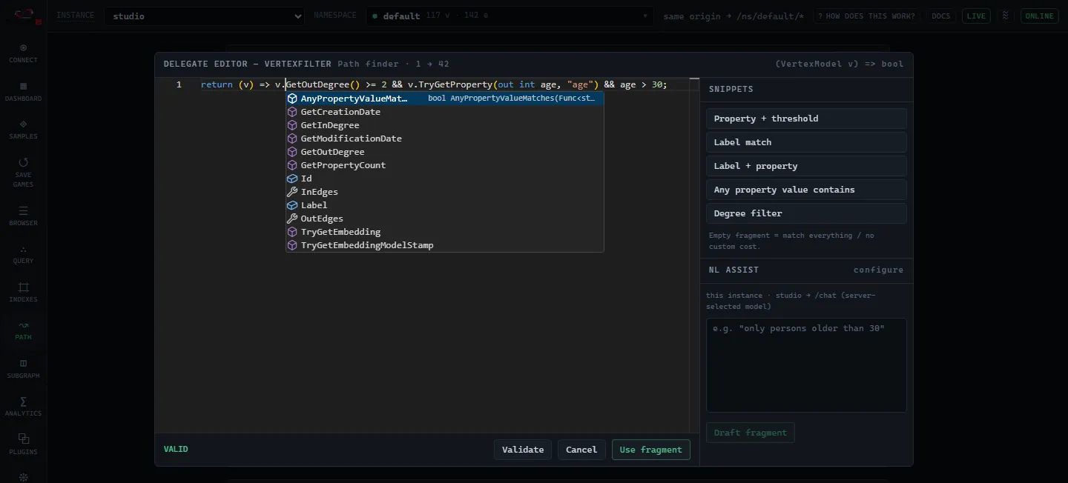
Task: Open the Samples sidebar page
Action: [x=23, y=130]
